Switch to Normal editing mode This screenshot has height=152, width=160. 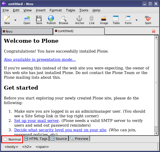pos(12,139)
